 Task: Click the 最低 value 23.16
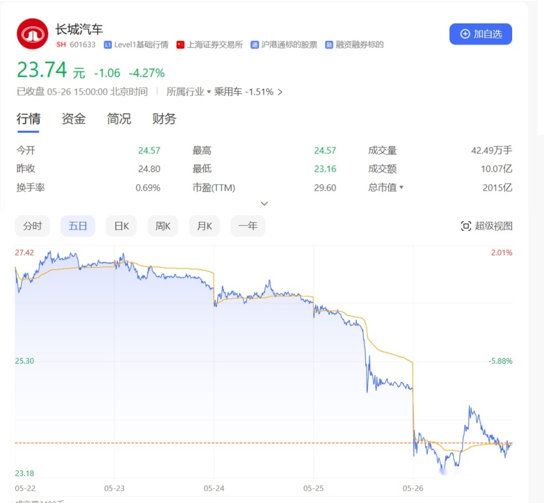[325, 169]
